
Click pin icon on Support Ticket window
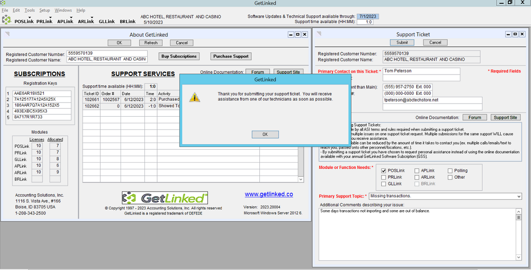[x=319, y=33]
